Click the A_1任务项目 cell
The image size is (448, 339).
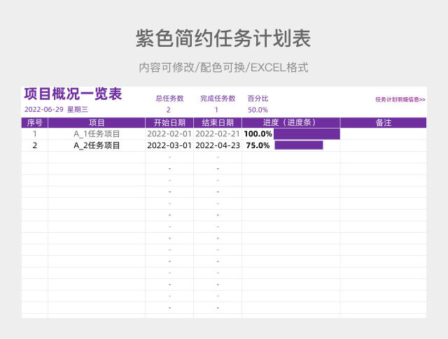tap(97, 134)
